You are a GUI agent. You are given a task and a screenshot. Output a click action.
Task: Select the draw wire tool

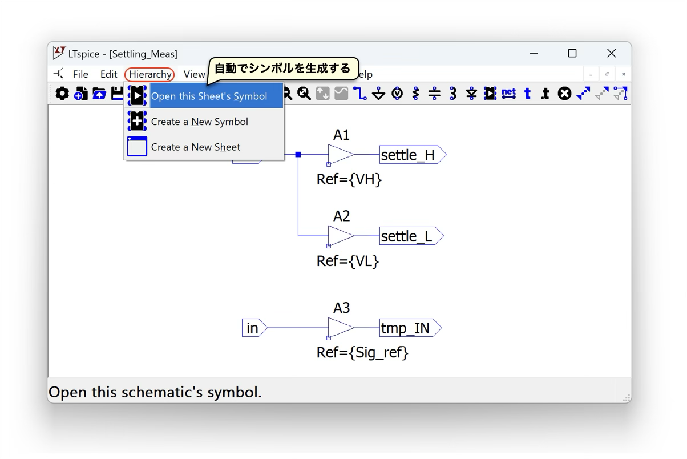[360, 94]
